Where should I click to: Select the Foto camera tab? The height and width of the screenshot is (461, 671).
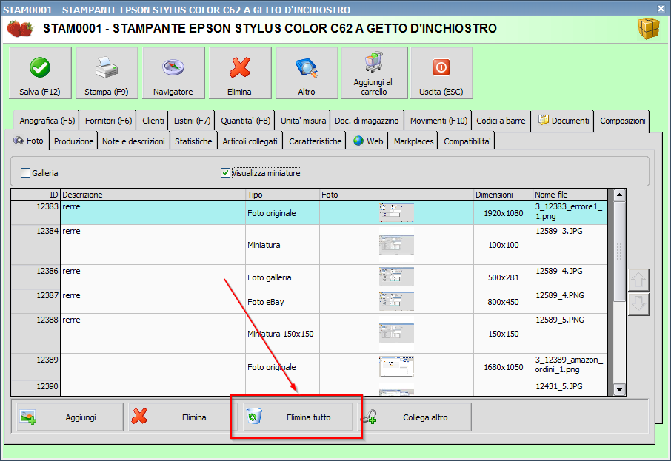pyautogui.click(x=28, y=141)
